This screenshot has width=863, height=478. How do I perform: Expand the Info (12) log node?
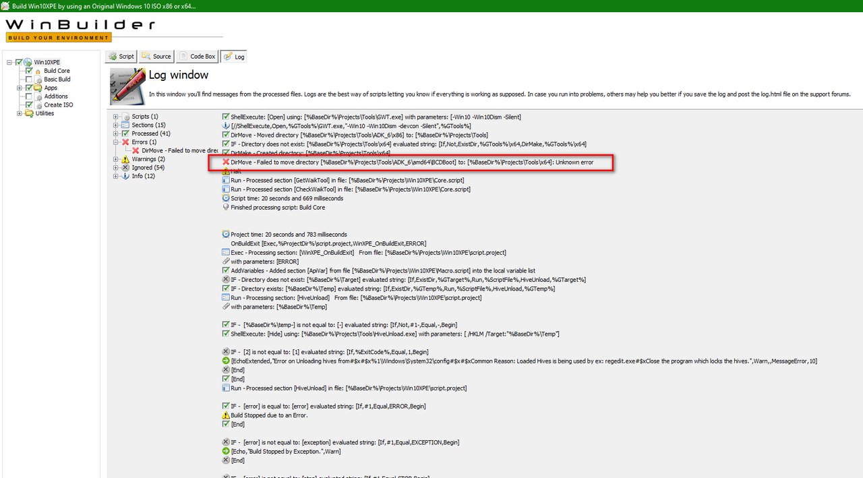[116, 176]
